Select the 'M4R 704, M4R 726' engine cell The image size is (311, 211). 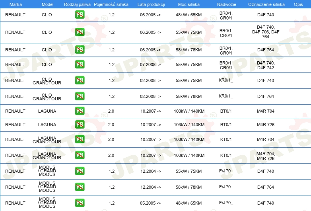coord(266,156)
